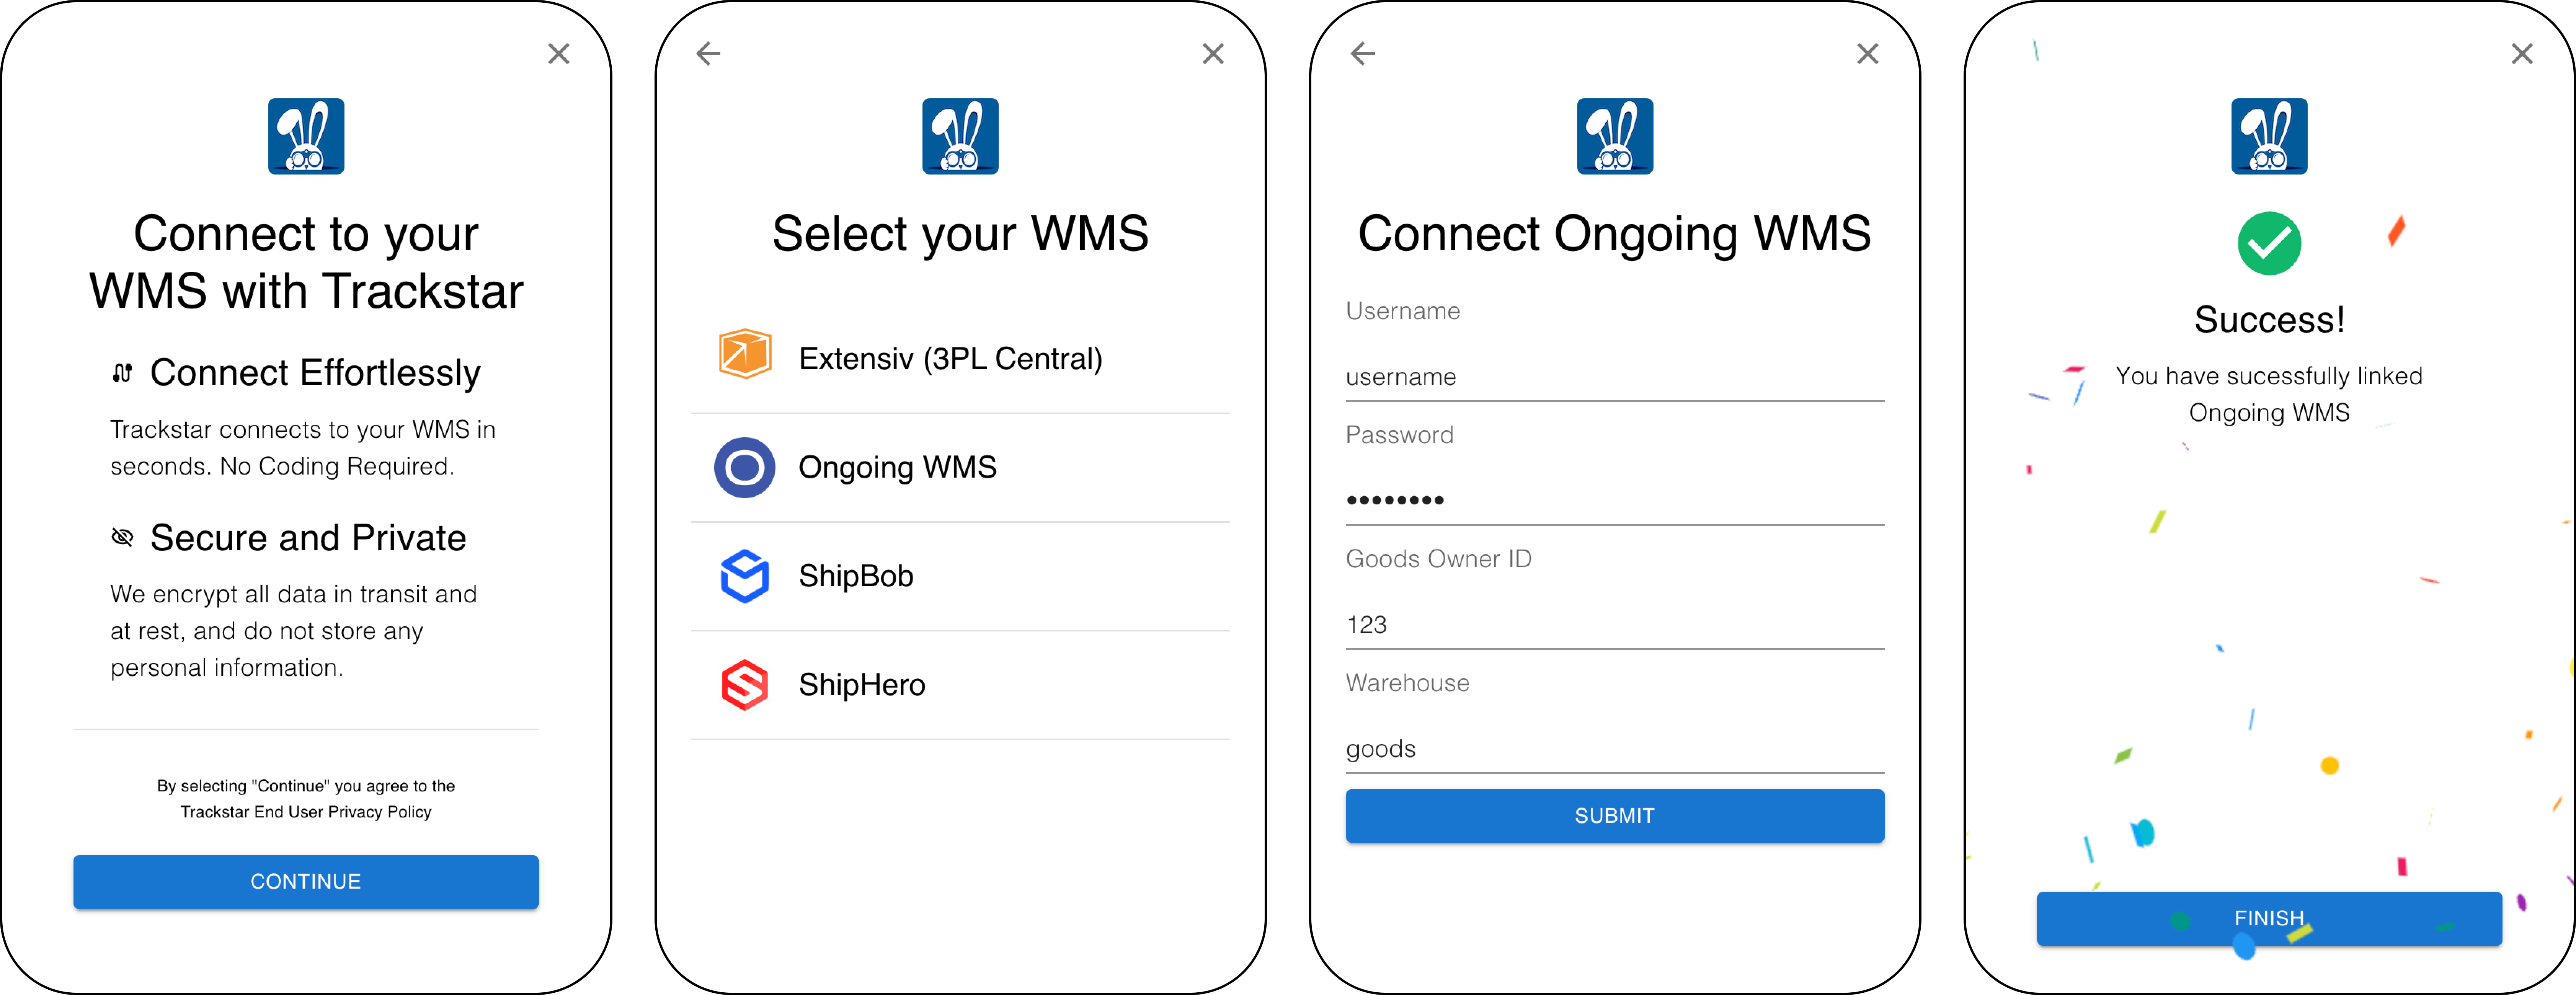Close the Connect to your WMS intro screen

(559, 54)
